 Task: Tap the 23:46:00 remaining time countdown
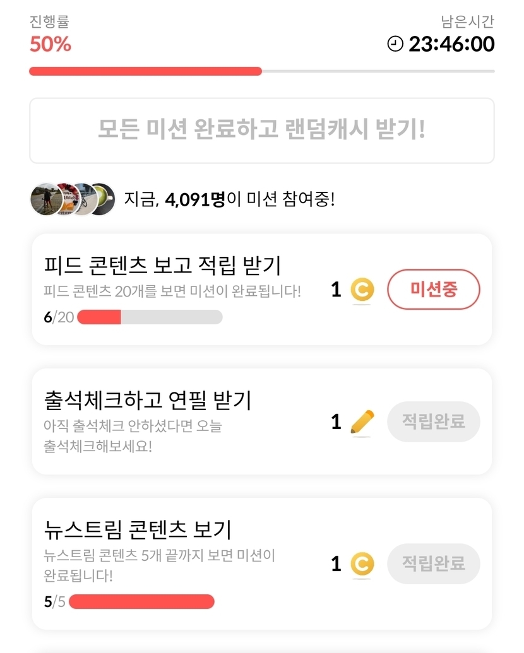point(451,44)
